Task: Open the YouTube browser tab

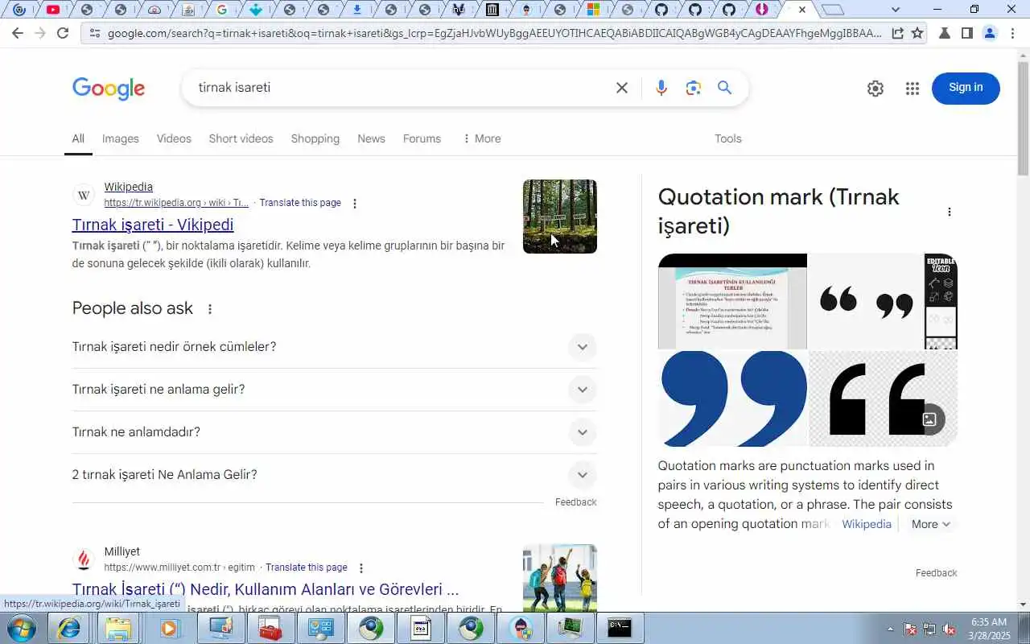Action: [x=53, y=10]
